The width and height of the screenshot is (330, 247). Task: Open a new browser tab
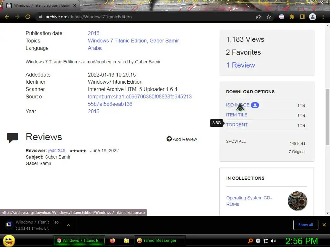[x=87, y=5]
